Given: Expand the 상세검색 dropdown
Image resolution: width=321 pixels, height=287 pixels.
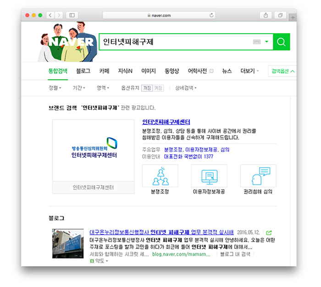Looking at the screenshot, I should pos(186,88).
